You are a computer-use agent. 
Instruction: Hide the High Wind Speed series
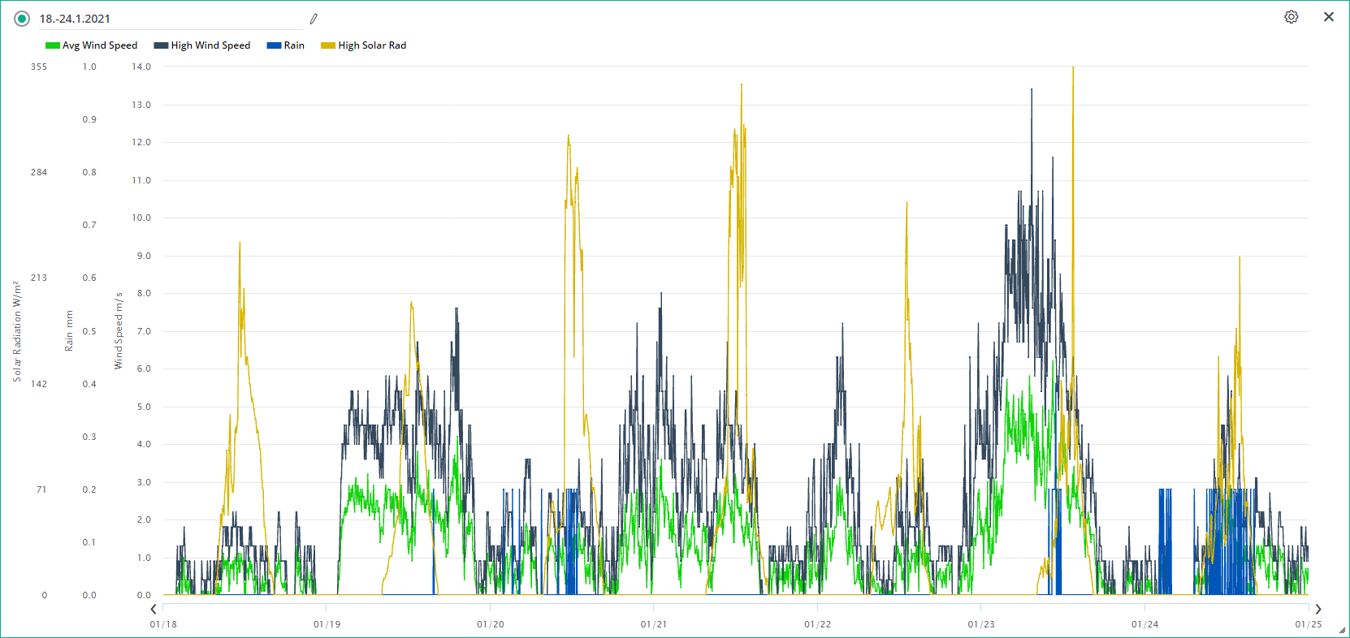point(202,45)
